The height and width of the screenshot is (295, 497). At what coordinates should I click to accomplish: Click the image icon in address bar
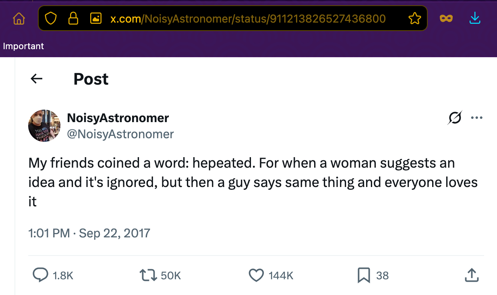pos(95,19)
